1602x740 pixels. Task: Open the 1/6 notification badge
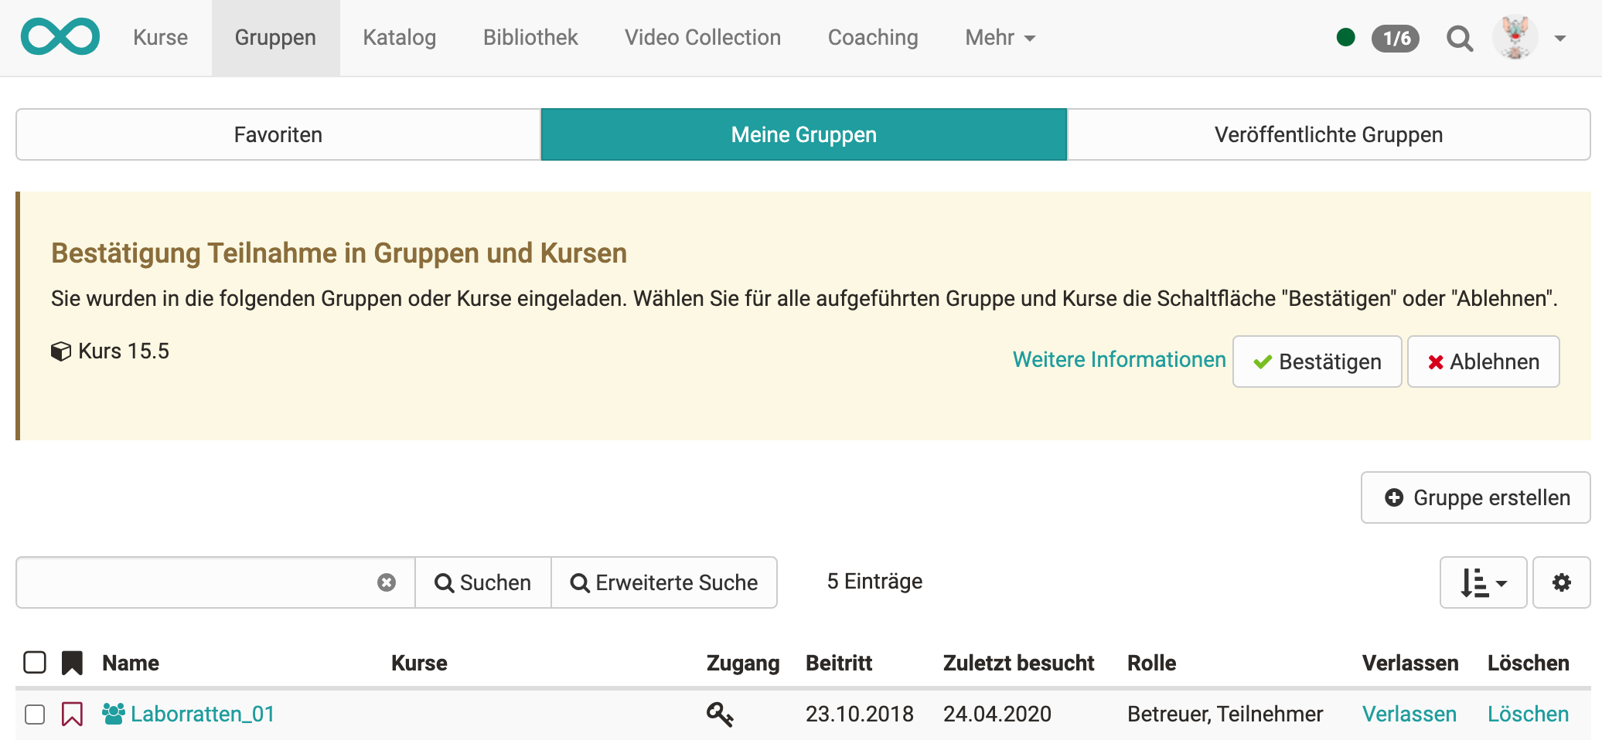[x=1396, y=38]
